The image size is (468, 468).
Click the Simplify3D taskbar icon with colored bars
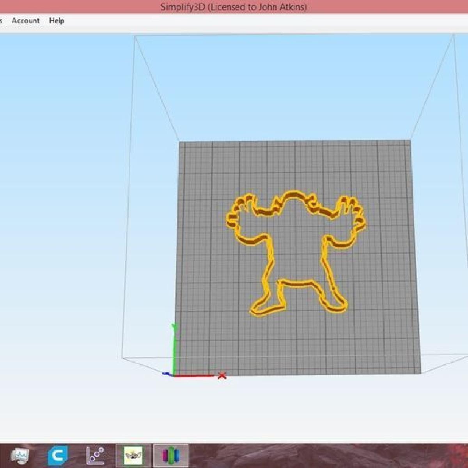pyautogui.click(x=171, y=455)
